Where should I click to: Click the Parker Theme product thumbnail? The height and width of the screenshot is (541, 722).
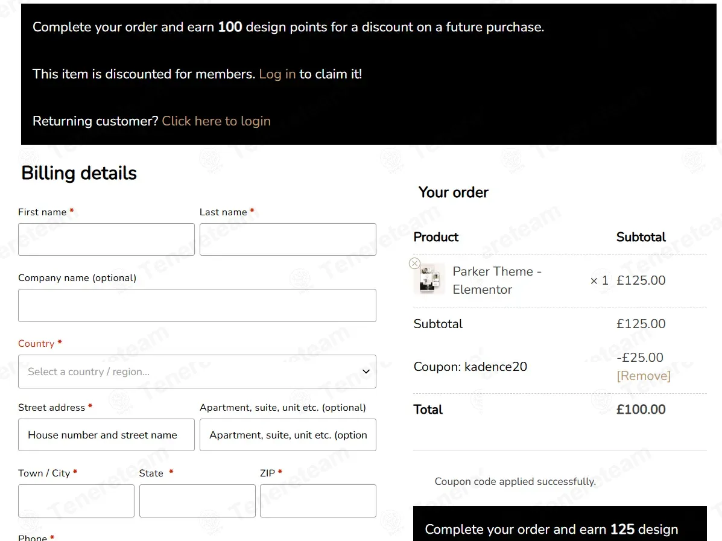click(431, 279)
